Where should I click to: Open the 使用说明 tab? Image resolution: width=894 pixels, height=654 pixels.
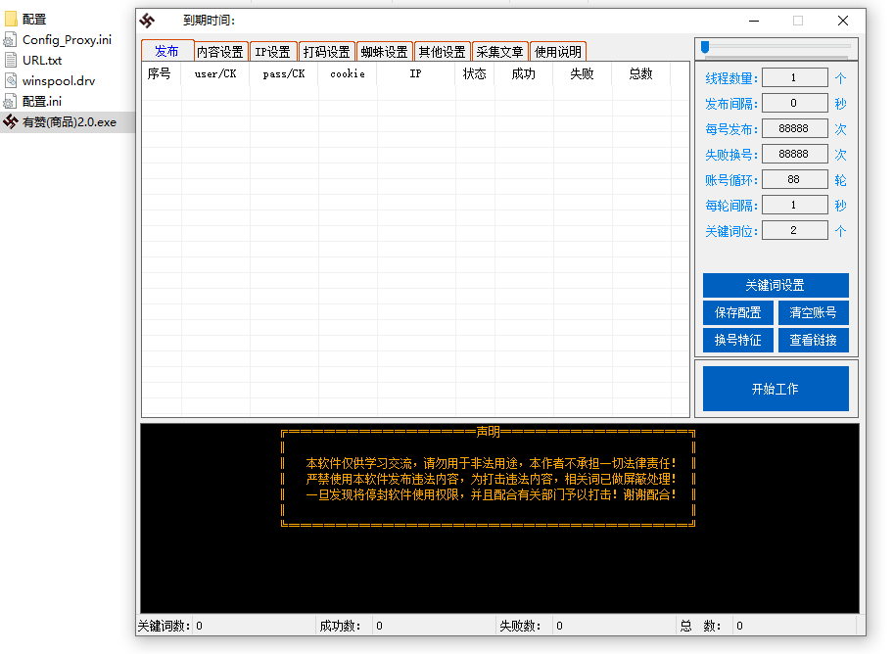tap(557, 50)
